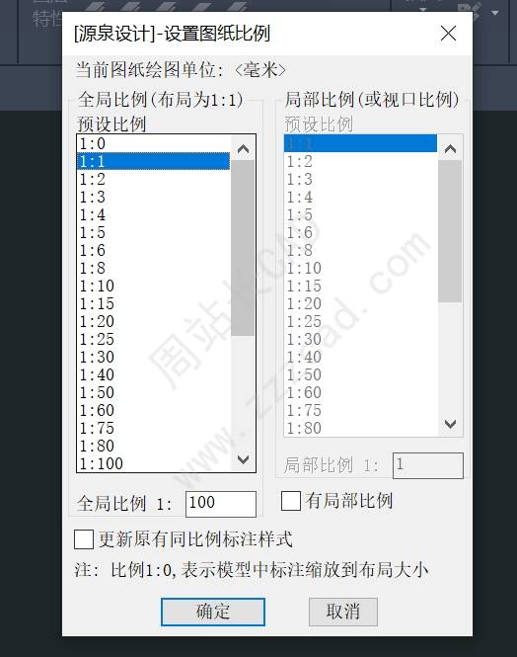
Task: Select 1:0 in global preset list
Action: 154,143
